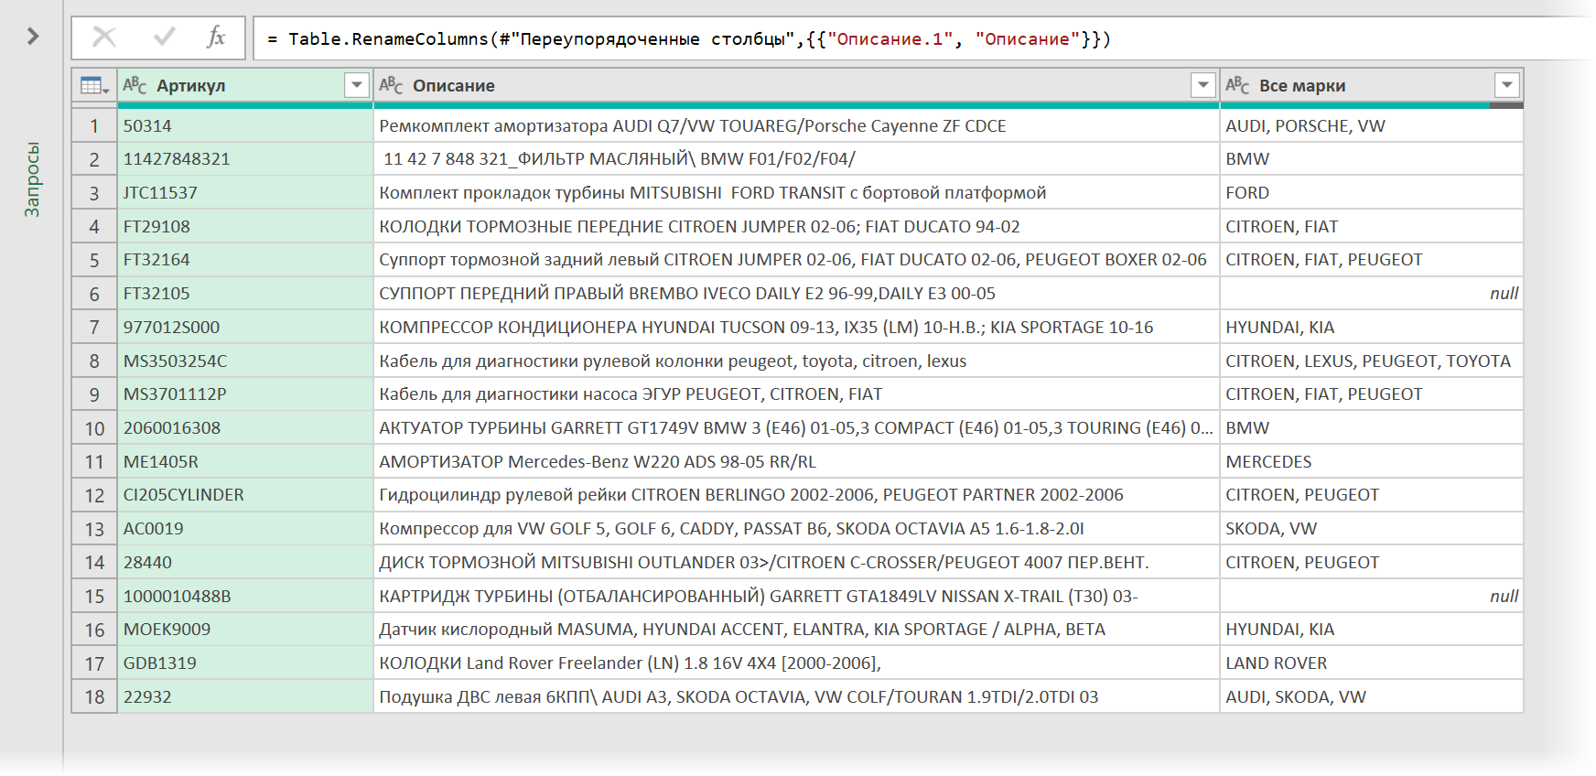Open filter dropdown for Описание column
This screenshot has width=1596, height=776.
(x=1203, y=85)
